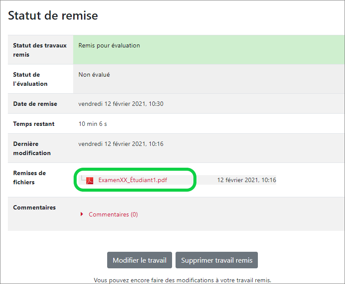Expand the Commentaires triangle arrow

pyautogui.click(x=82, y=214)
